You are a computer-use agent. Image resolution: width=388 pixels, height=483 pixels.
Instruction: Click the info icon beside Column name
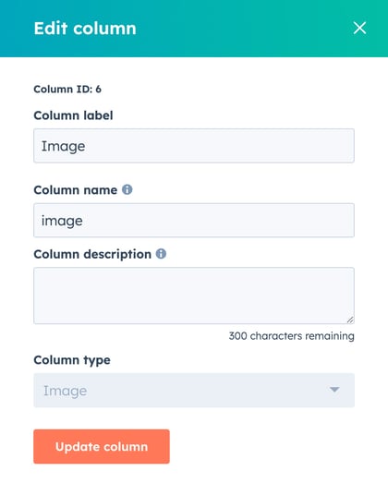coord(127,189)
